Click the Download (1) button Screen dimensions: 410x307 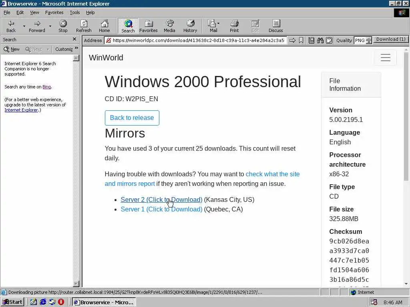391,40
